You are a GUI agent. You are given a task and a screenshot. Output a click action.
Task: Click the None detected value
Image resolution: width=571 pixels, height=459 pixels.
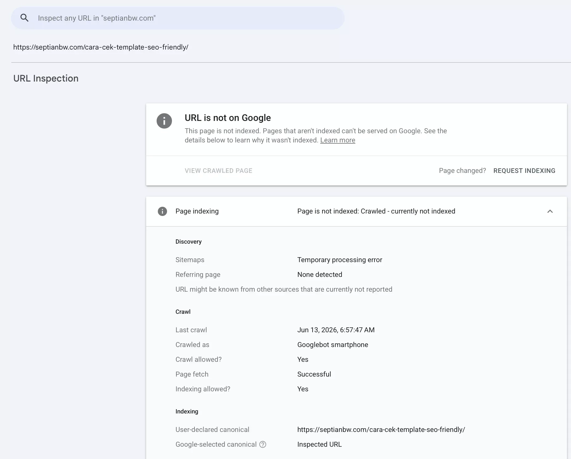coord(320,275)
